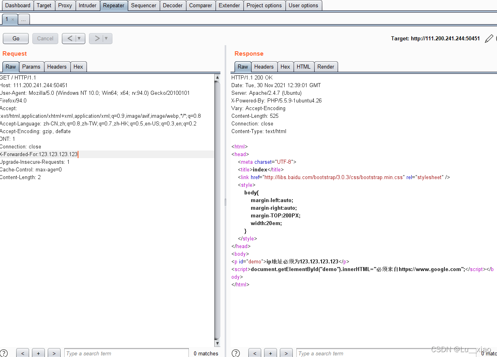
Task: Click the Host header line in request
Action: (34, 85)
